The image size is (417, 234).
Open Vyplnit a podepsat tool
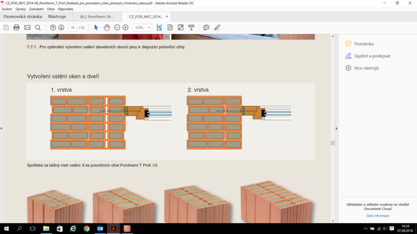(x=372, y=56)
